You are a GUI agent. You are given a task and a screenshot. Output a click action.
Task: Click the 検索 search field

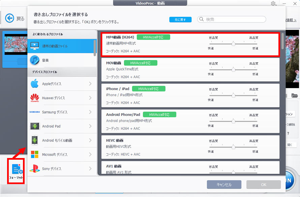(x=232, y=19)
